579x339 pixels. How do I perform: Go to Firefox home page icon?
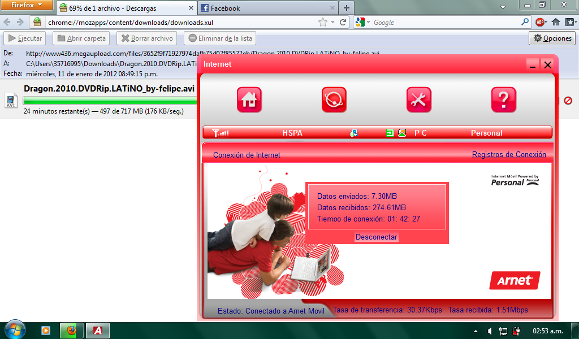pyautogui.click(x=556, y=22)
